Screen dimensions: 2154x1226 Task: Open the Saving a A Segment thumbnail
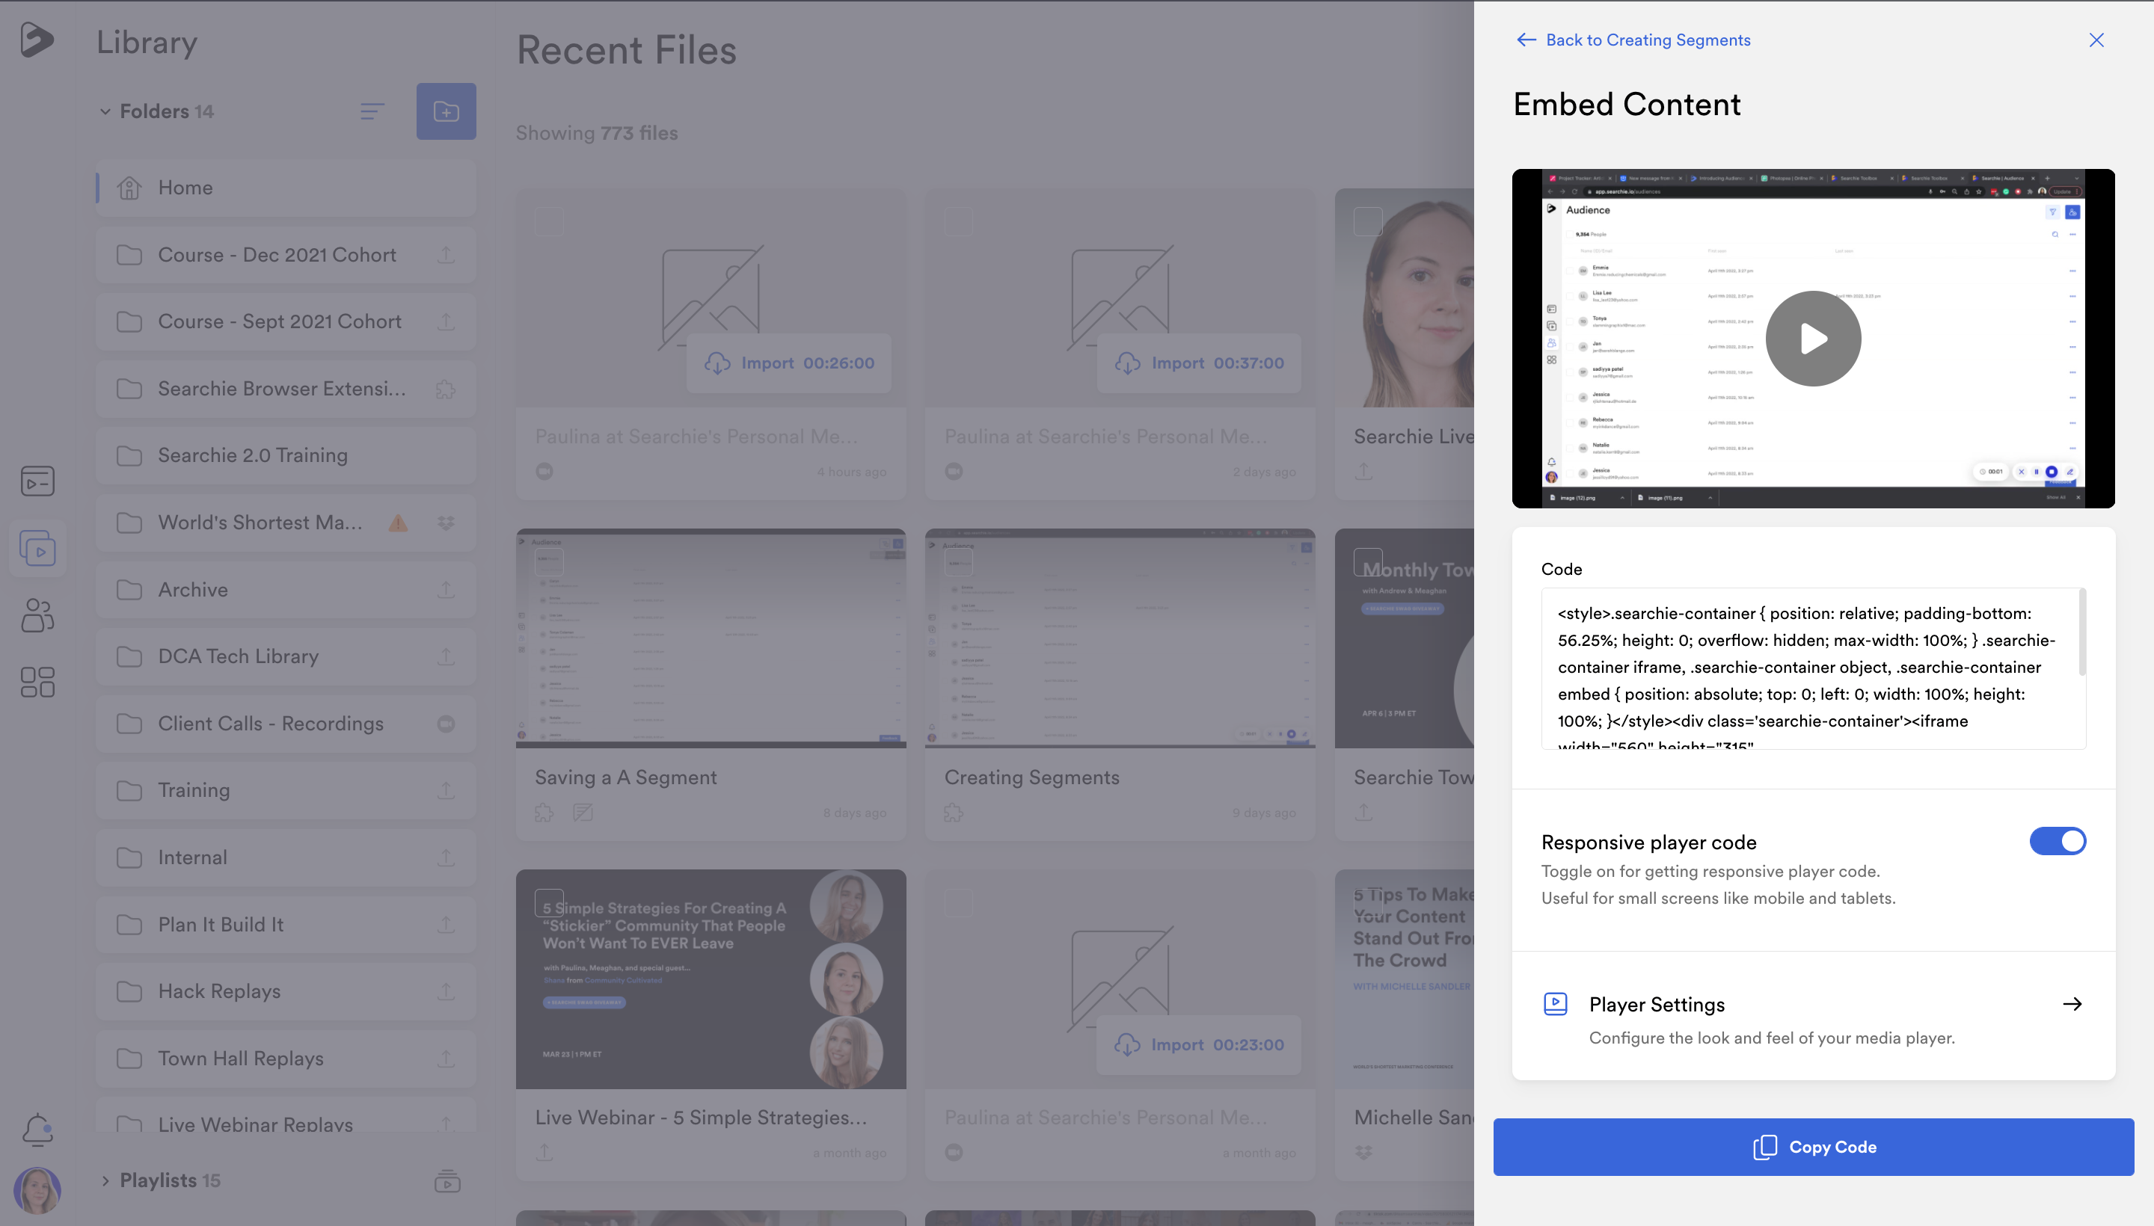[x=711, y=638]
